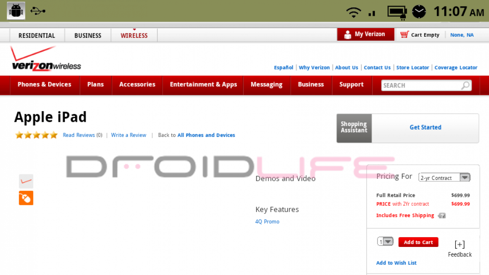Tap the Android debug bug icon
The height and width of the screenshot is (275, 489).
click(x=16, y=11)
